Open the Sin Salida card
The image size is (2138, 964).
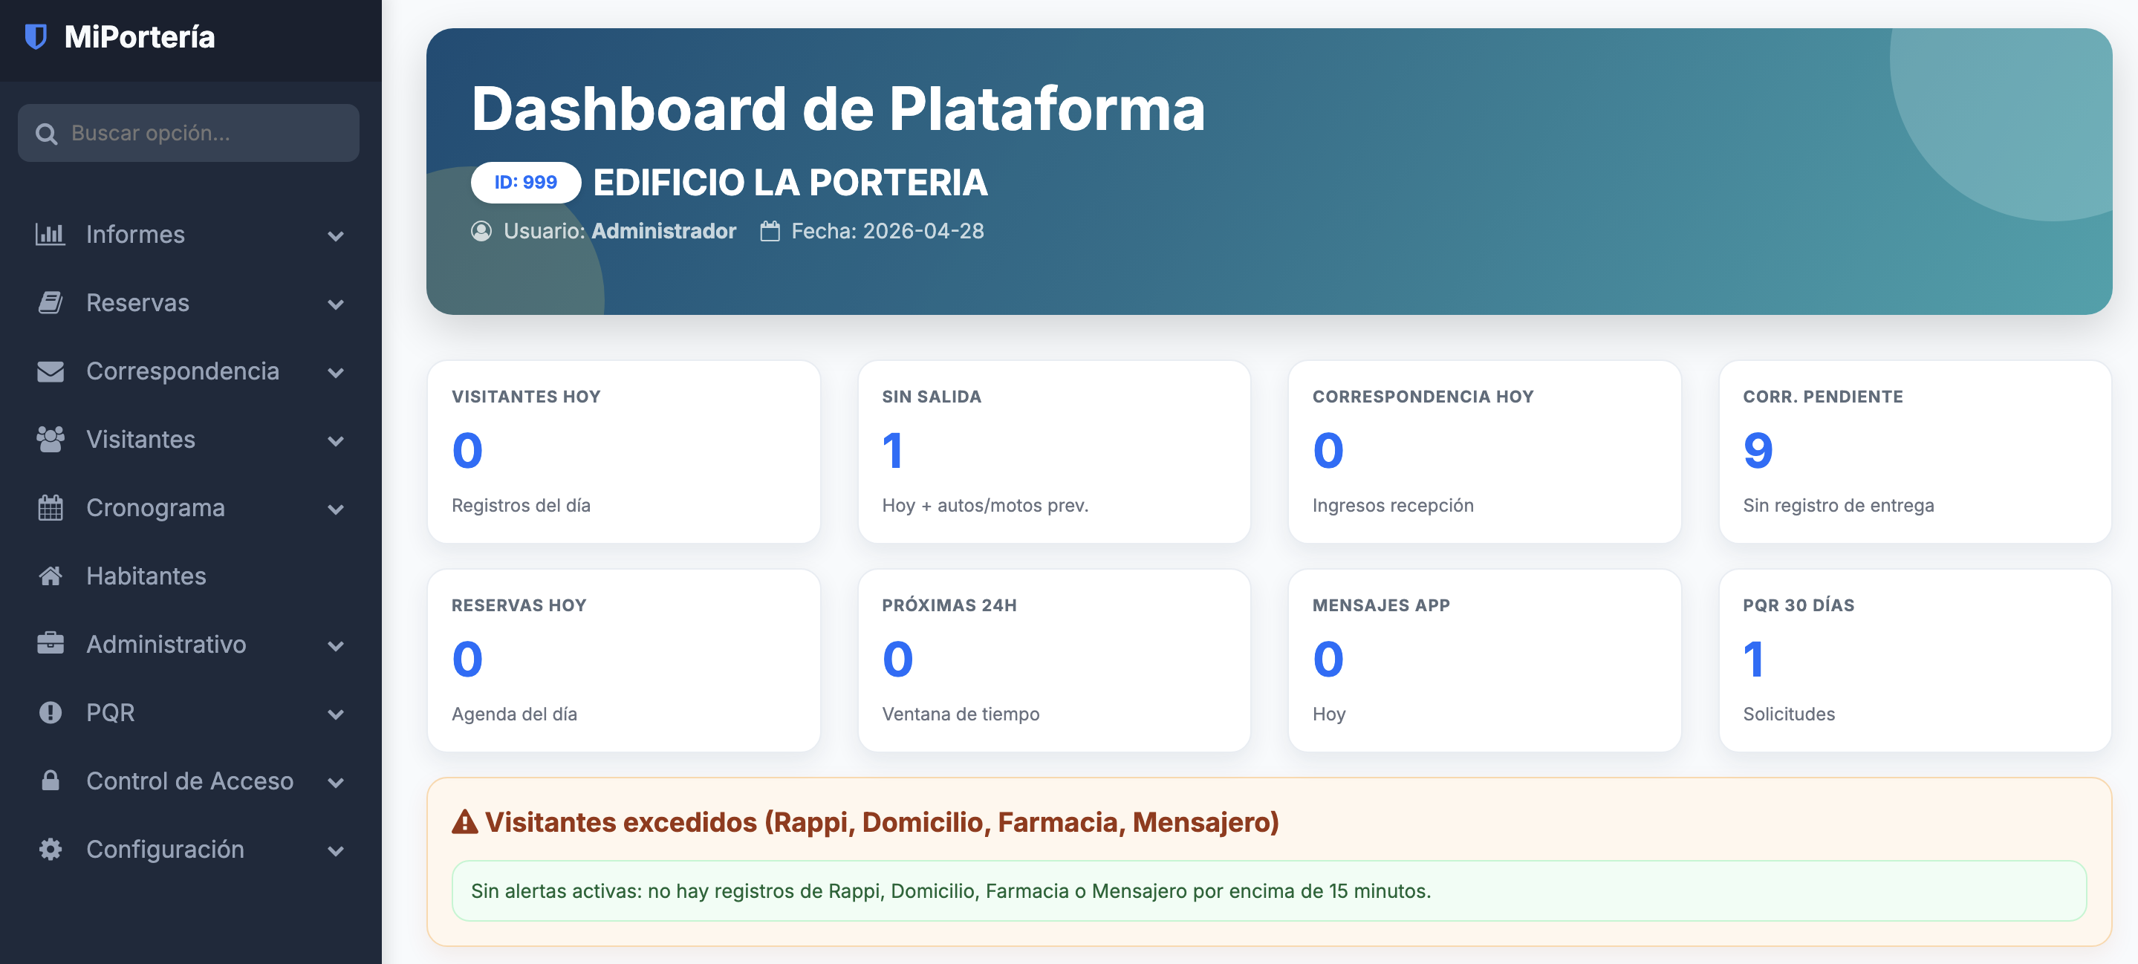(1054, 452)
